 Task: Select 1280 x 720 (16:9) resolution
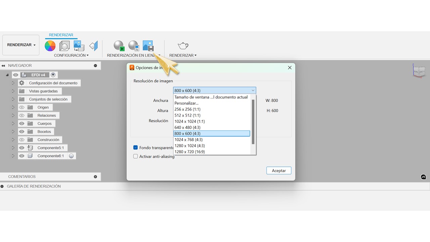point(189,152)
